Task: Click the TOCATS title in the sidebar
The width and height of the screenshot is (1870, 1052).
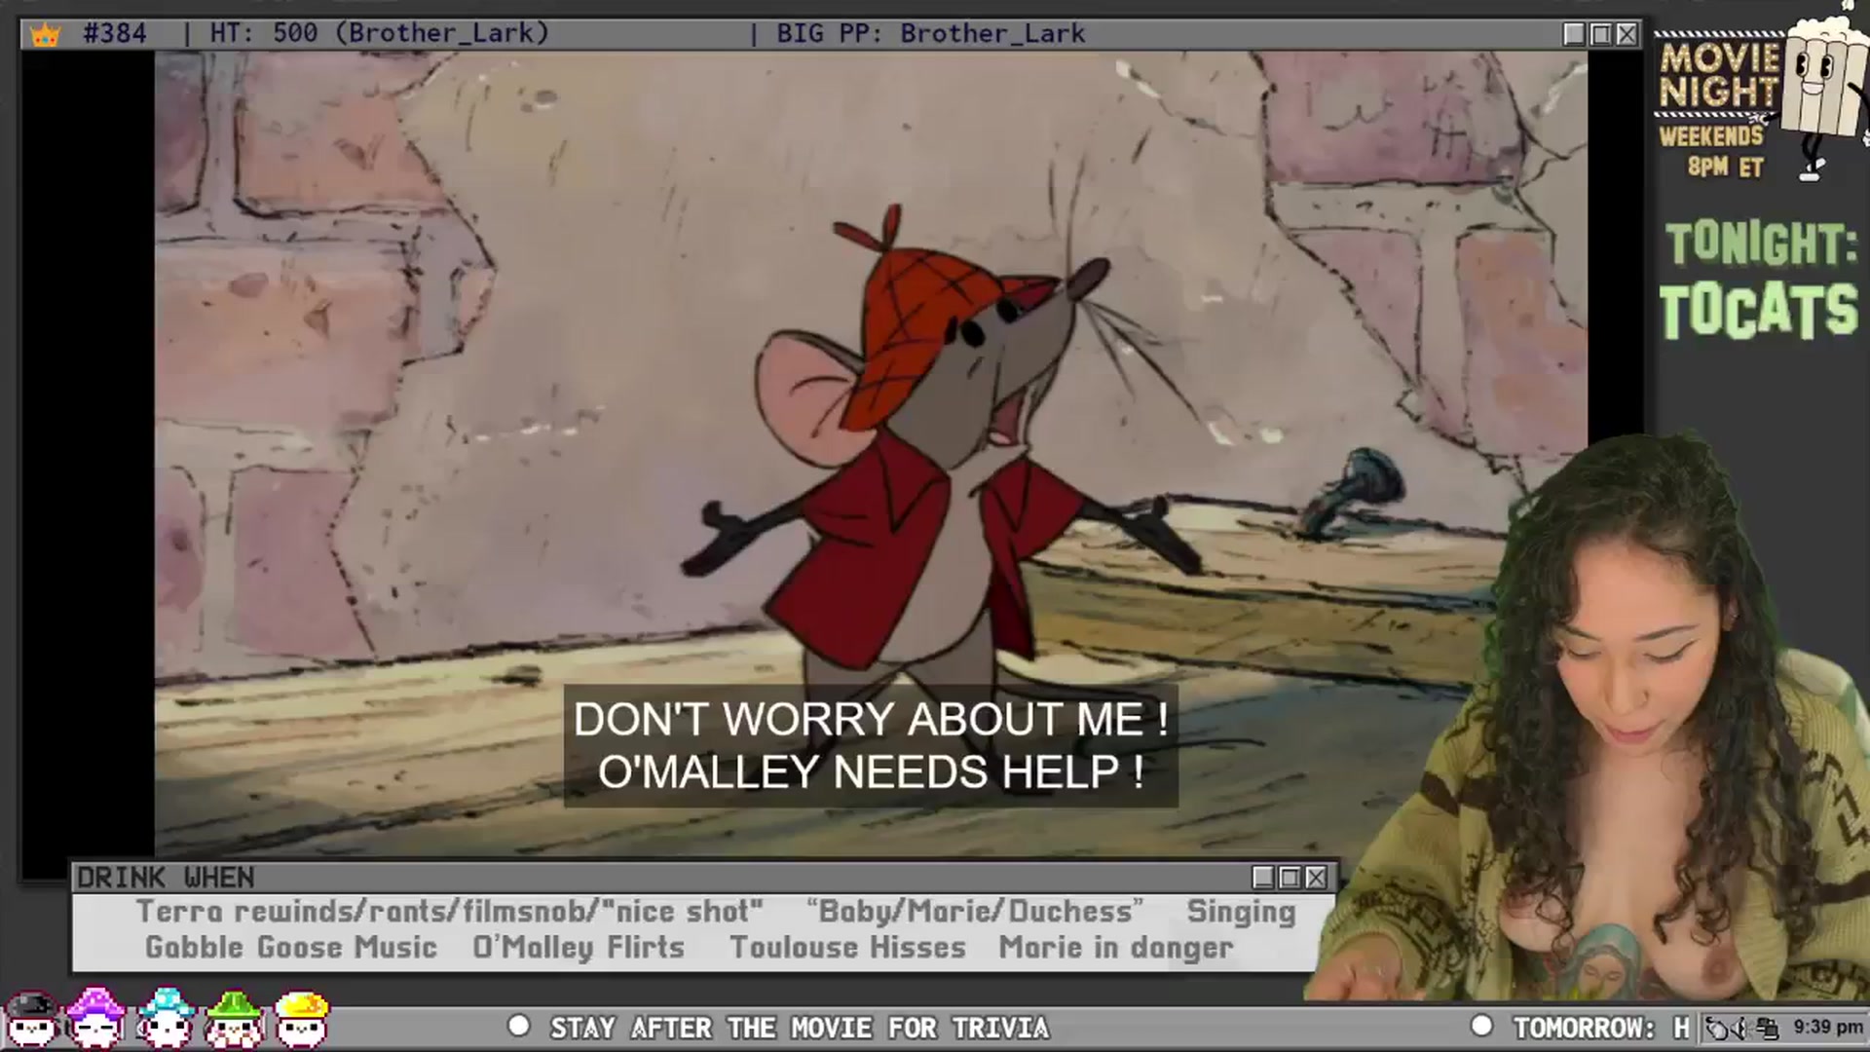Action: pyautogui.click(x=1759, y=311)
